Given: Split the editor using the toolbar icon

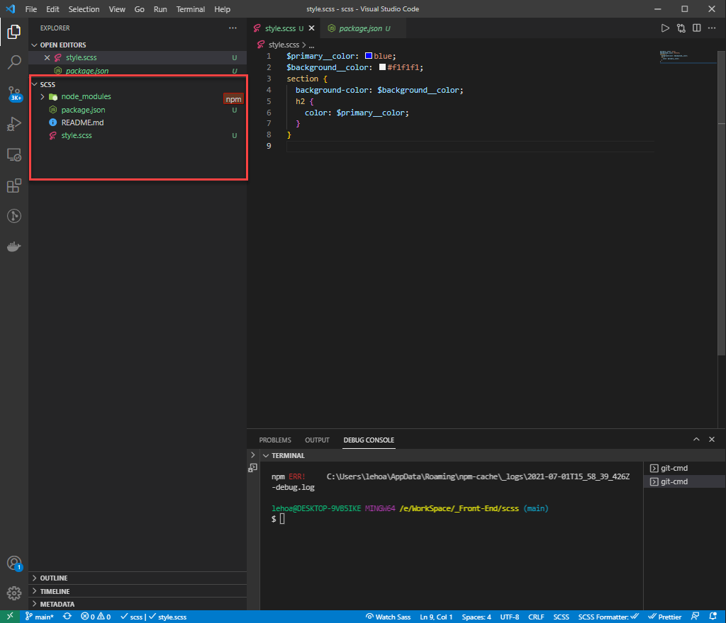Looking at the screenshot, I should (x=696, y=28).
